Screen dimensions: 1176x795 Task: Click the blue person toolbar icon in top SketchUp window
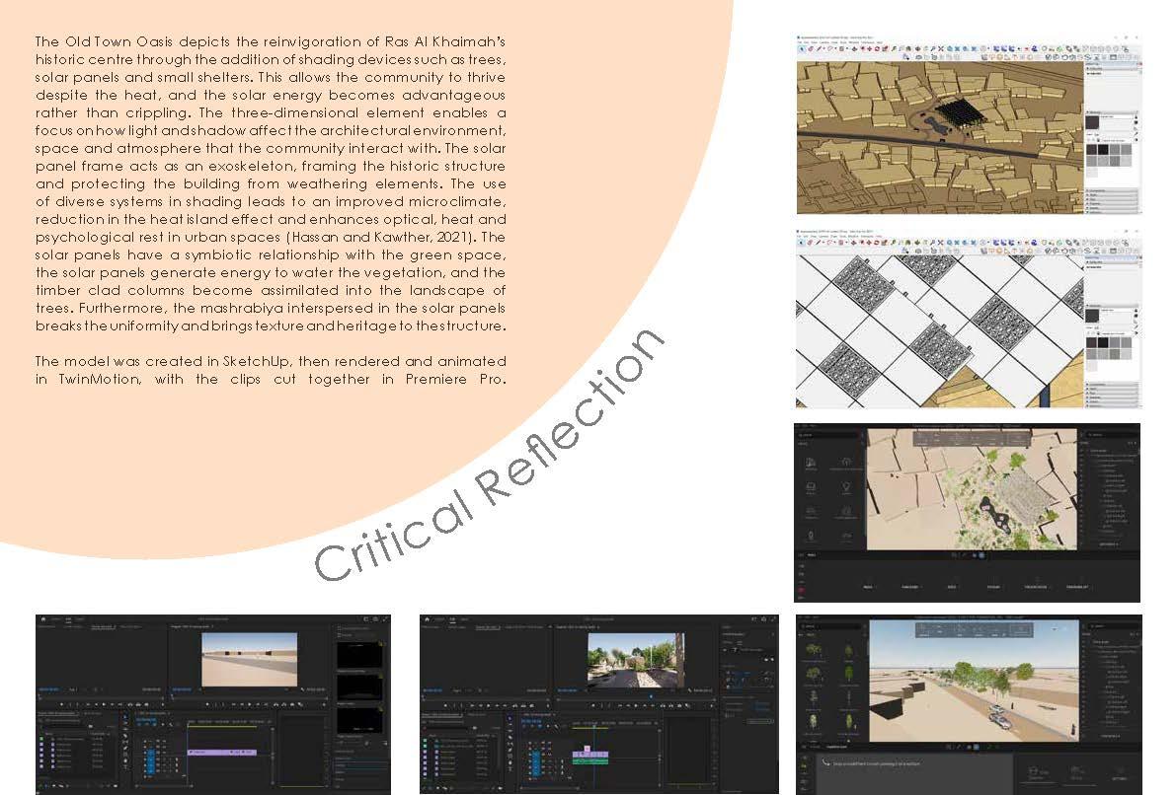click(1034, 48)
